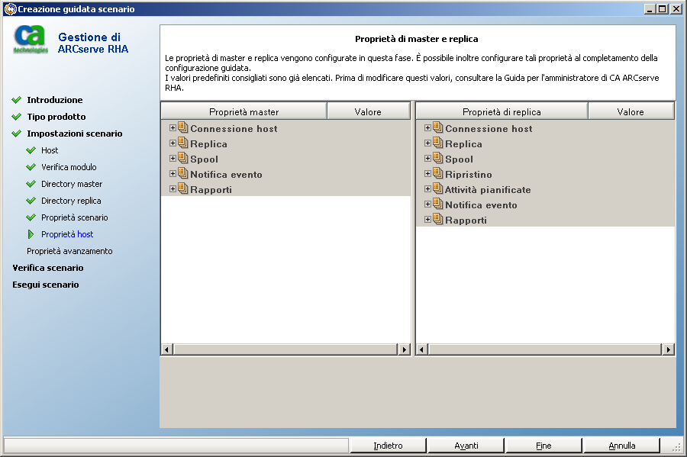Cancel wizard with Annulla button
The width and height of the screenshot is (687, 457).
621,446
